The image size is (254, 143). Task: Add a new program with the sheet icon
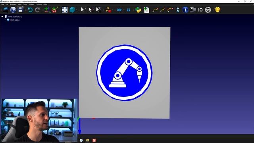[146, 10]
